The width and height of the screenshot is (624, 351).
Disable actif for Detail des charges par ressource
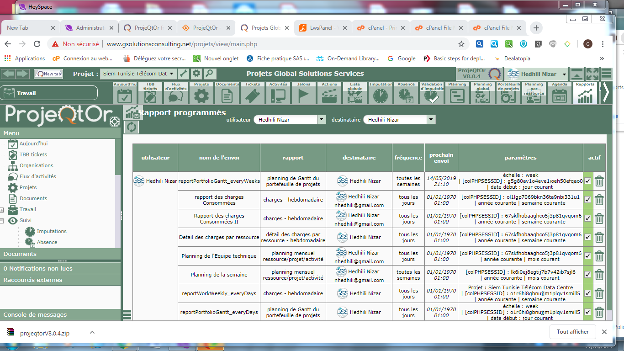(588, 237)
